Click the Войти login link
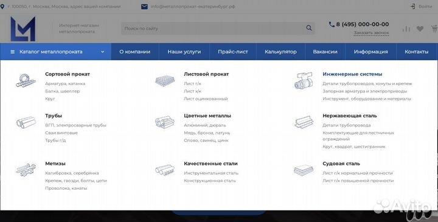The image size is (438, 222). pyautogui.click(x=425, y=7)
